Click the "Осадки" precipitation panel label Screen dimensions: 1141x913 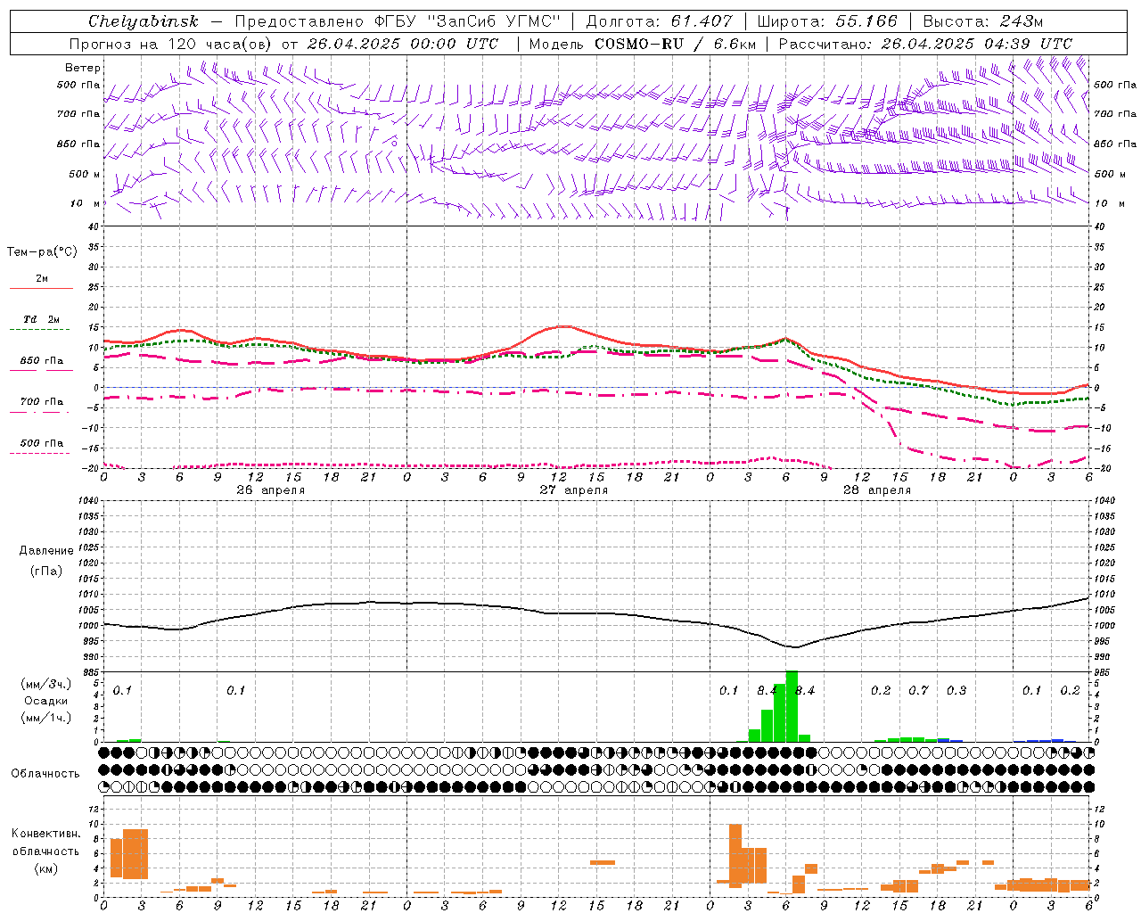(x=46, y=701)
